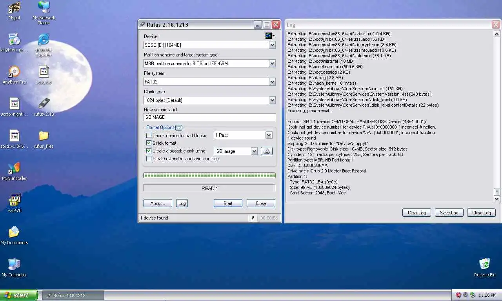
Task: Select the sortix-1.0-i6... file icon
Action: [x=14, y=139]
